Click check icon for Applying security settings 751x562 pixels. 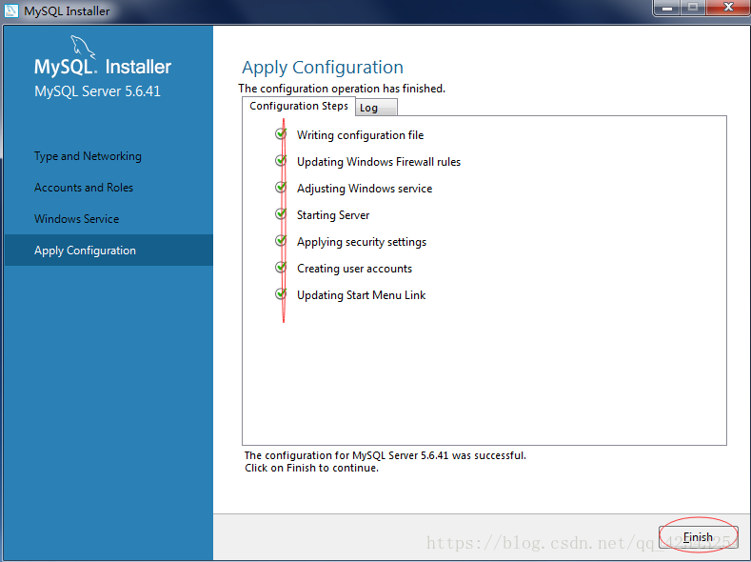pos(281,240)
